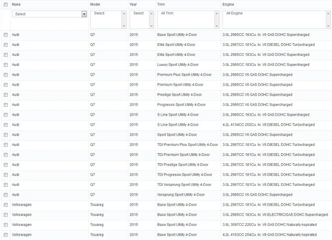Click 4.2L 4163CC V8 GAS engine cell
Screen dimensions: 332x240
pyautogui.click(x=270, y=234)
